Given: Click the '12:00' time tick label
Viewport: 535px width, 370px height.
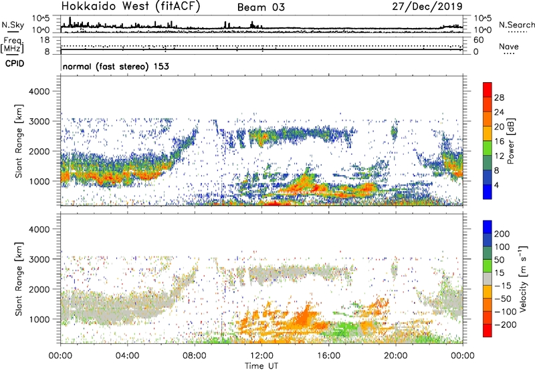Looking at the screenshot, I should pos(261,356).
